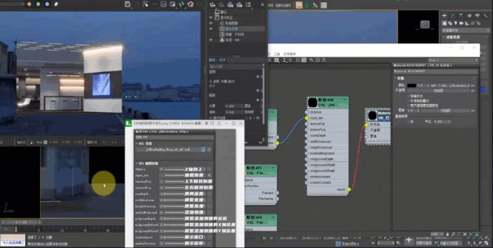Click the green sphere icon in top-left toolbar
This screenshot has height=248, width=493.
[x=38, y=4]
